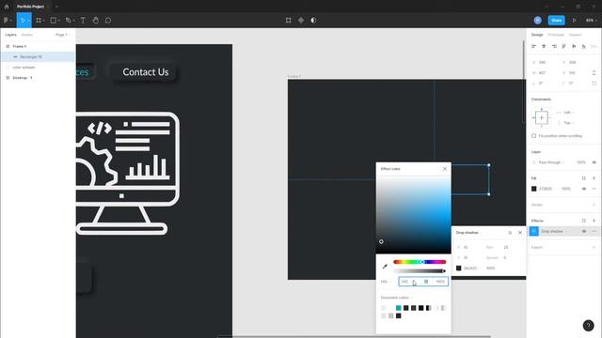This screenshot has height=338, width=602.
Task: Toggle layer visibility eye in Layer section
Action: tap(594, 162)
